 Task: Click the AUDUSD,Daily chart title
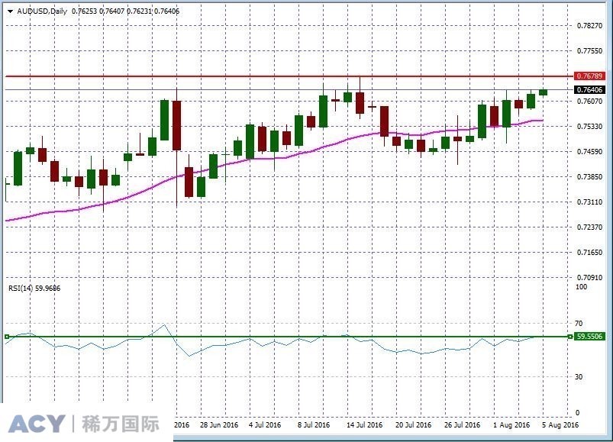[x=42, y=11]
